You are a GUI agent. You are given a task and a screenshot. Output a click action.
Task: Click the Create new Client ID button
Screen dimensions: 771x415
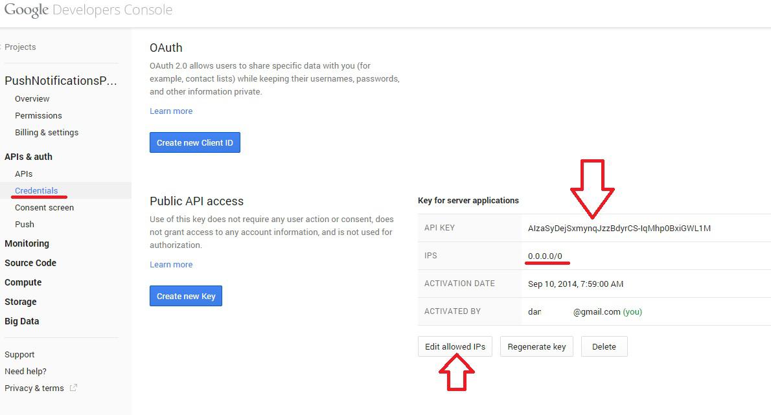tap(194, 142)
